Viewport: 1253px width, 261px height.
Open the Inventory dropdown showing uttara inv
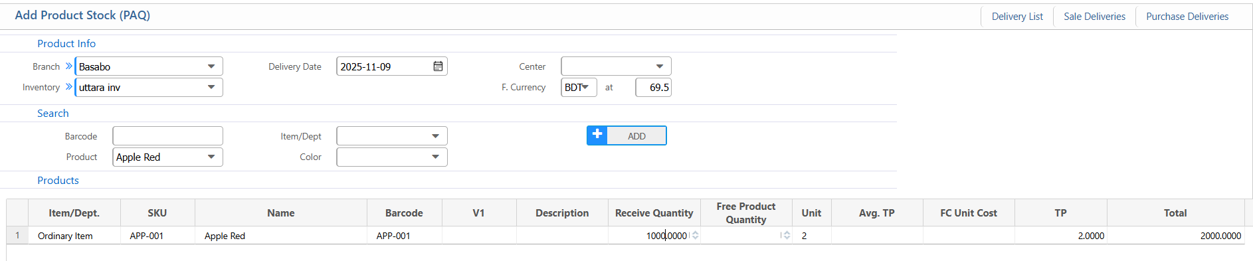[149, 87]
